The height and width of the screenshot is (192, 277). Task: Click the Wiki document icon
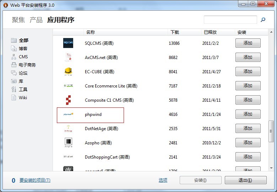tap(14, 97)
